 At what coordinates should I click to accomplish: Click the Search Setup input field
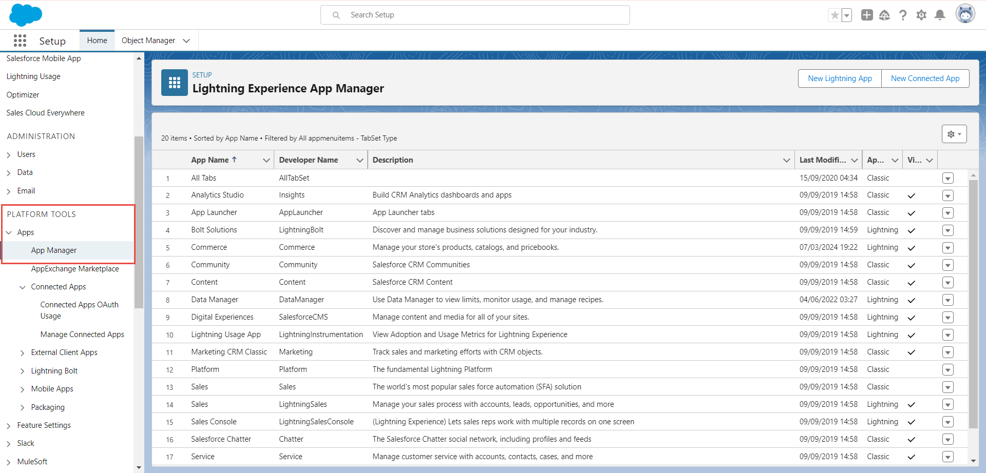tap(475, 15)
